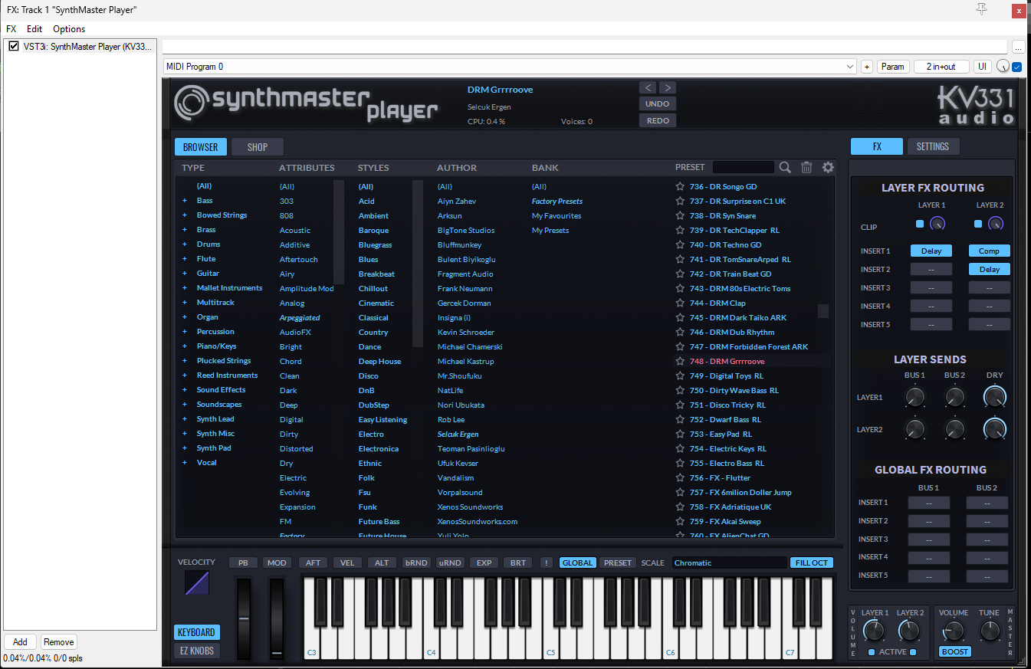
Task: Switch to EZ KNOBS view
Action: click(197, 651)
